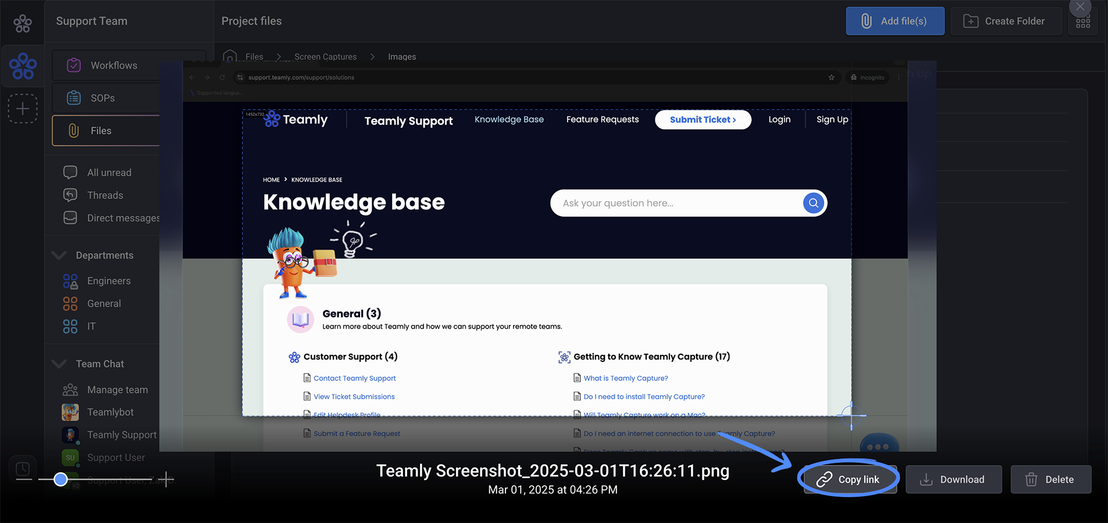
Task: Click the Copy link button
Action: click(x=850, y=479)
